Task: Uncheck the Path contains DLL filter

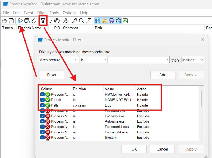Action: [42, 105]
